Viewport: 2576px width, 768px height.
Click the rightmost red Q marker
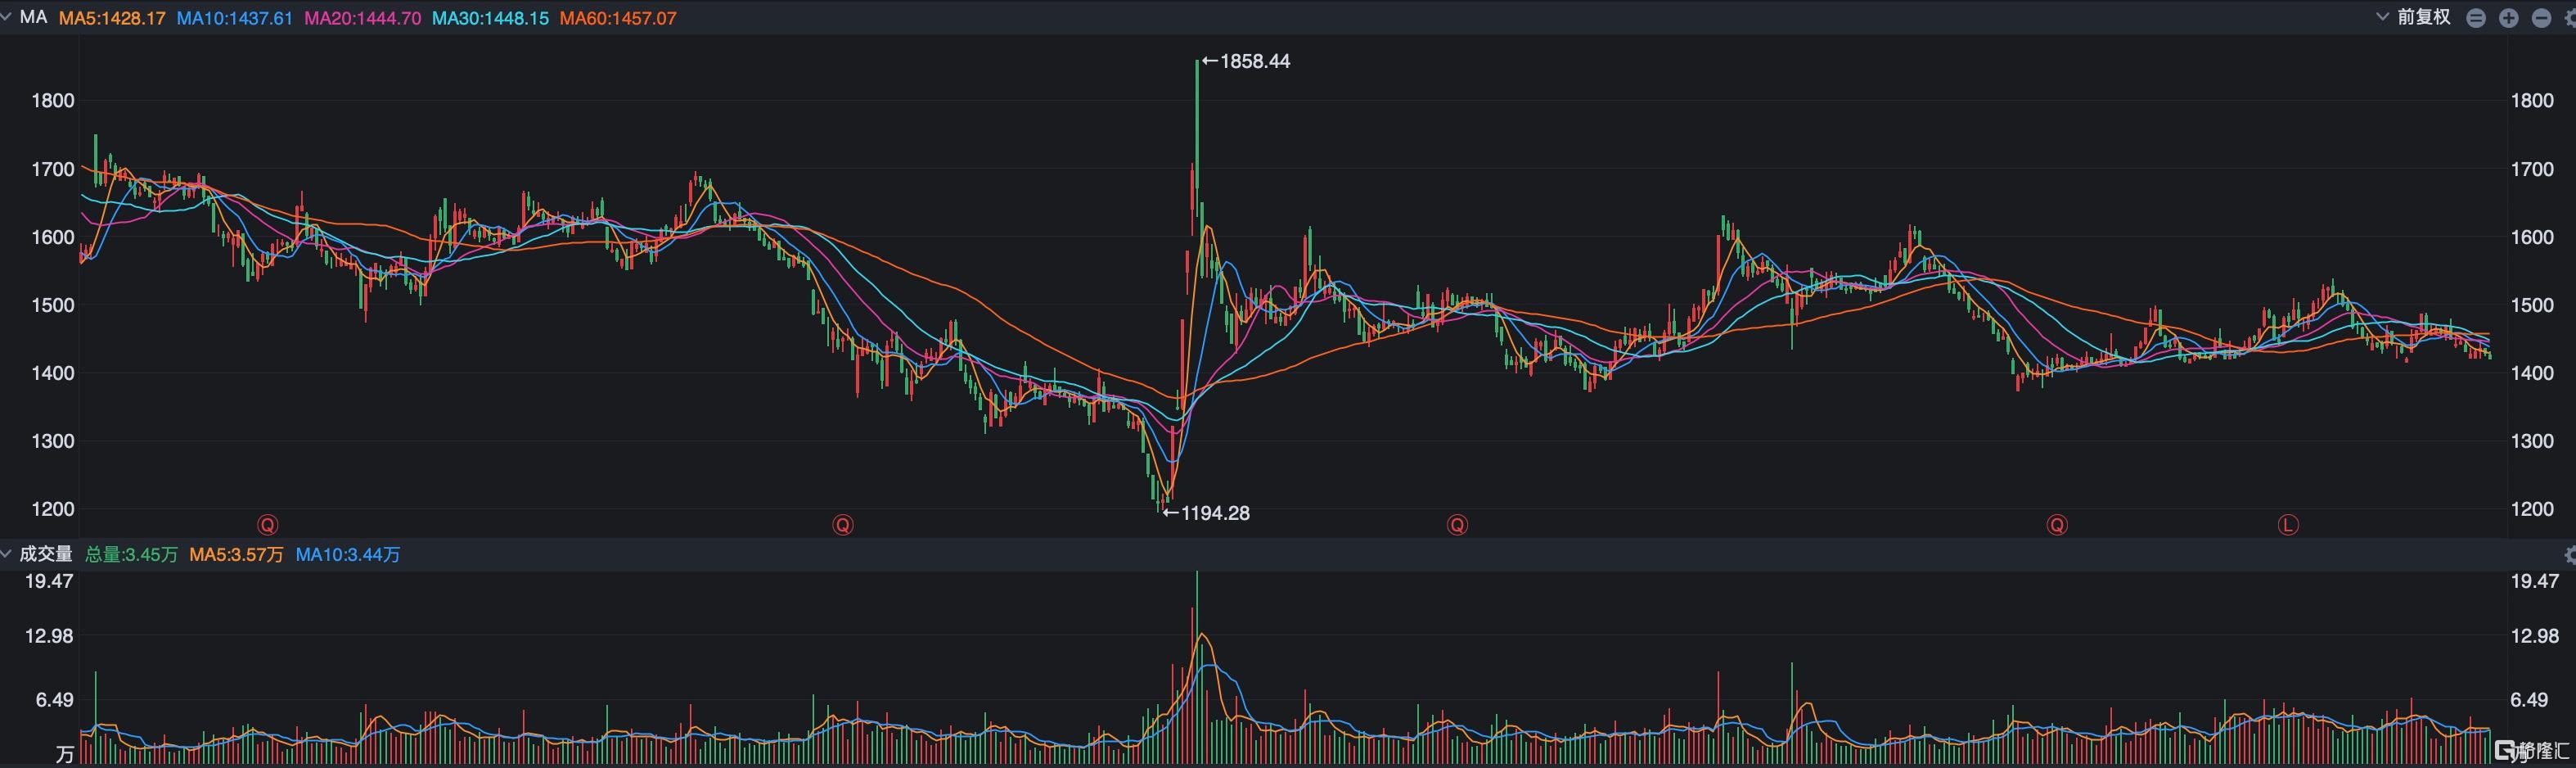pyautogui.click(x=2057, y=525)
